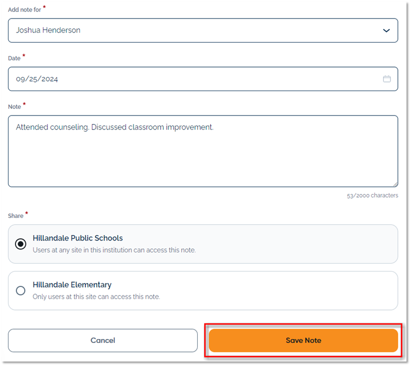Click the resize handle of the Note box
Viewport: 411px width, 366px height.
click(395, 184)
